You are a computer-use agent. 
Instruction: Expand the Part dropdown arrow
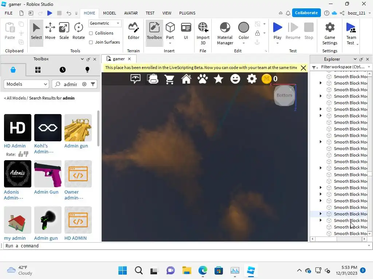click(170, 43)
